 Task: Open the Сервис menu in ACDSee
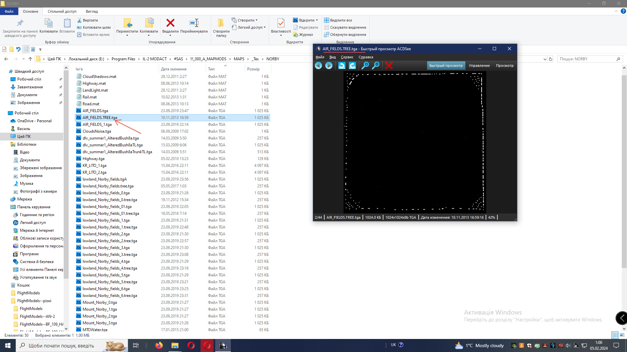pyautogui.click(x=347, y=57)
